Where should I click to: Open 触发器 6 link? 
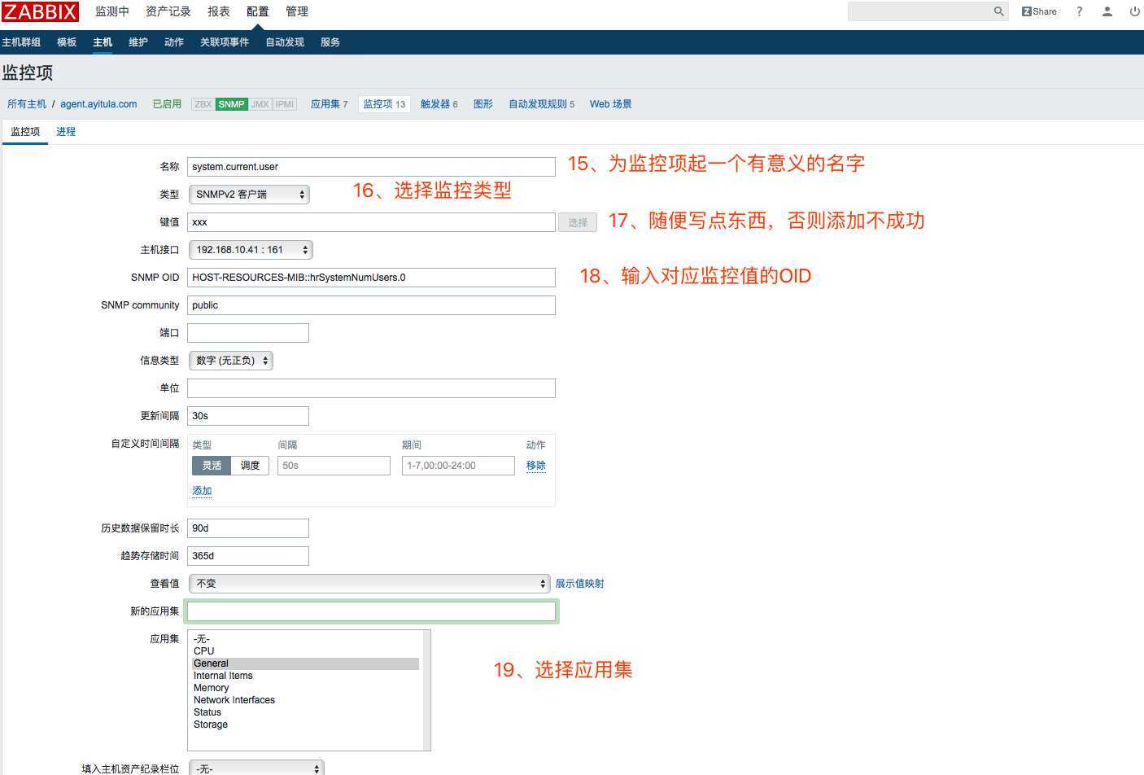coord(439,104)
